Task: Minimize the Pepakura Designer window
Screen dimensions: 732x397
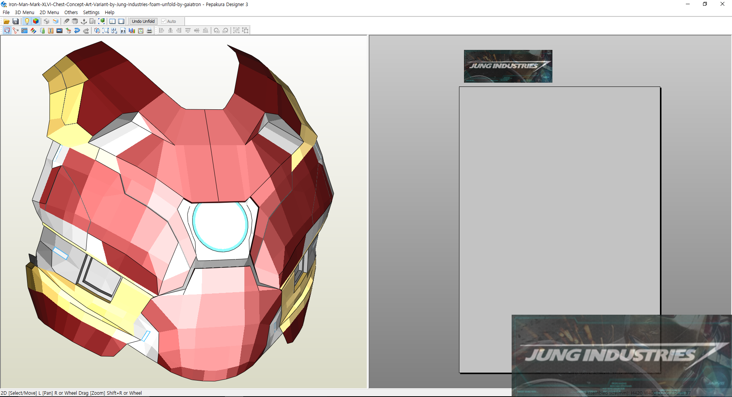Action: (688, 4)
